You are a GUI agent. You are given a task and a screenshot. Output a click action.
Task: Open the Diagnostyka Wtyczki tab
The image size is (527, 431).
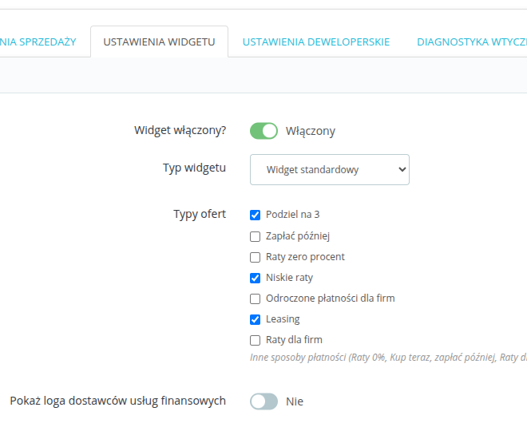tap(471, 42)
